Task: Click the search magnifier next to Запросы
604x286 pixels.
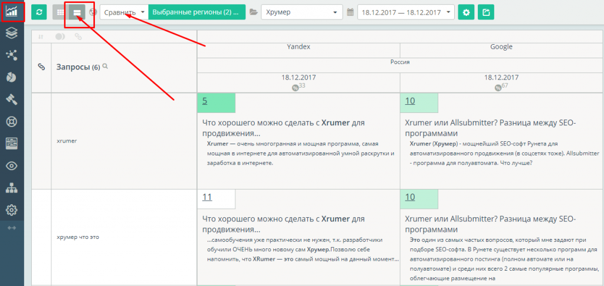Action: (x=105, y=66)
